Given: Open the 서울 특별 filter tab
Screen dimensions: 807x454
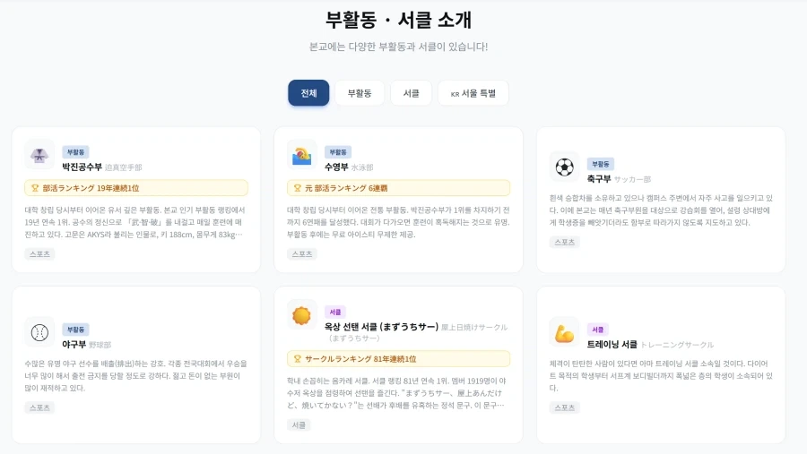Looking at the screenshot, I should tap(473, 93).
